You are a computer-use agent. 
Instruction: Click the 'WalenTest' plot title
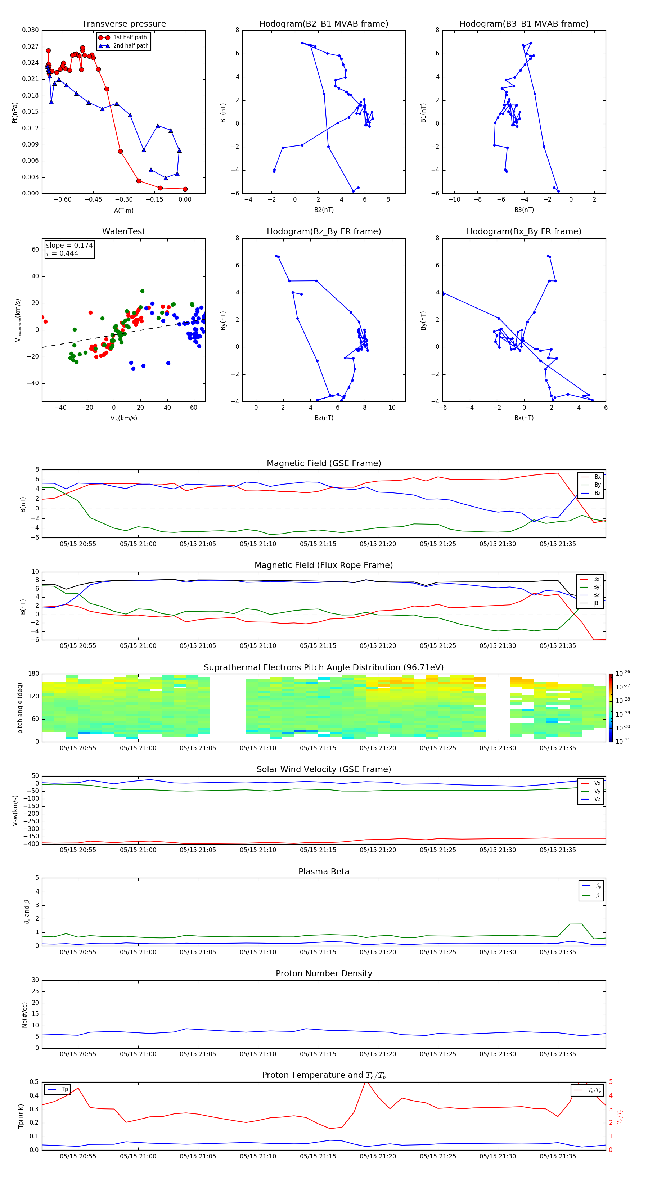point(123,231)
